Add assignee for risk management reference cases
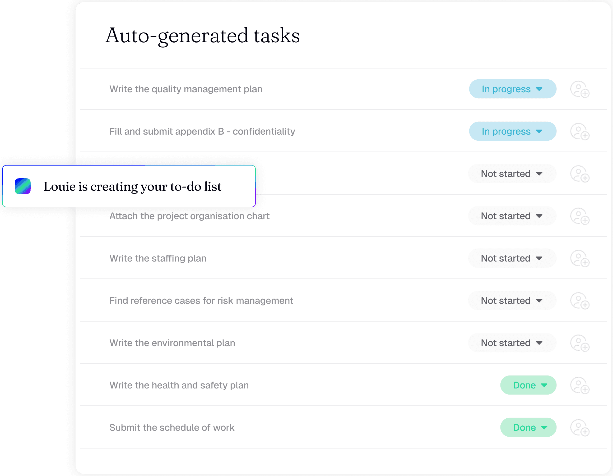 (x=580, y=301)
